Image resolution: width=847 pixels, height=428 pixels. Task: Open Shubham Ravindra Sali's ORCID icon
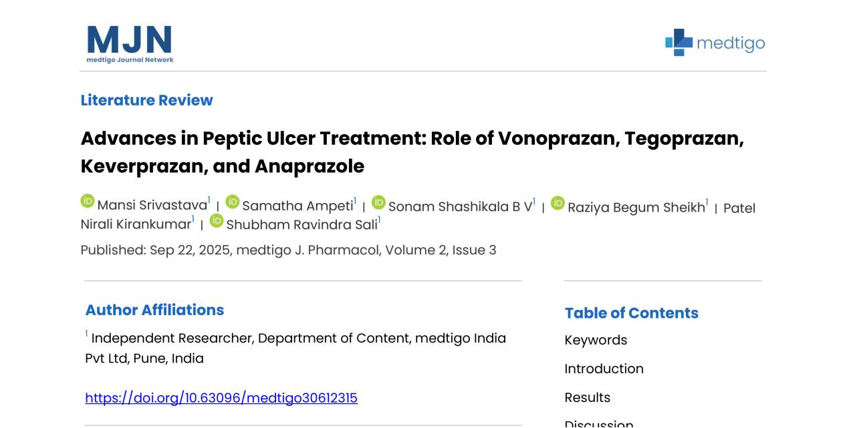coord(217,220)
